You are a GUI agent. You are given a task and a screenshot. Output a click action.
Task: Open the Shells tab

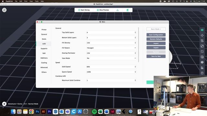coord(44,39)
